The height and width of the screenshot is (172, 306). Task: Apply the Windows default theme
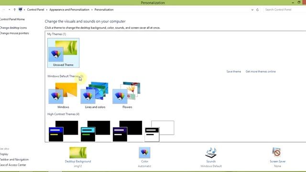tap(63, 95)
